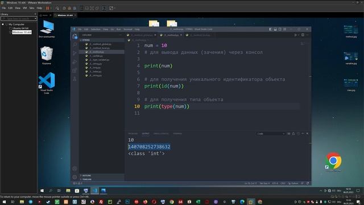The image size is (364, 205).
Task: Customize layout icon in VS Code title bar
Action: point(284,29)
